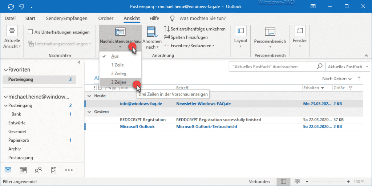Collapse the michael.heine@window... account tree

(x=6, y=97)
